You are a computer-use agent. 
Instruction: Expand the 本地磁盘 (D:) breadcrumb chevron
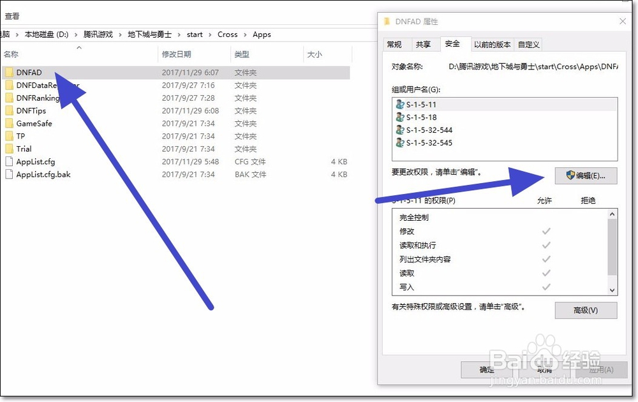pyautogui.click(x=76, y=34)
